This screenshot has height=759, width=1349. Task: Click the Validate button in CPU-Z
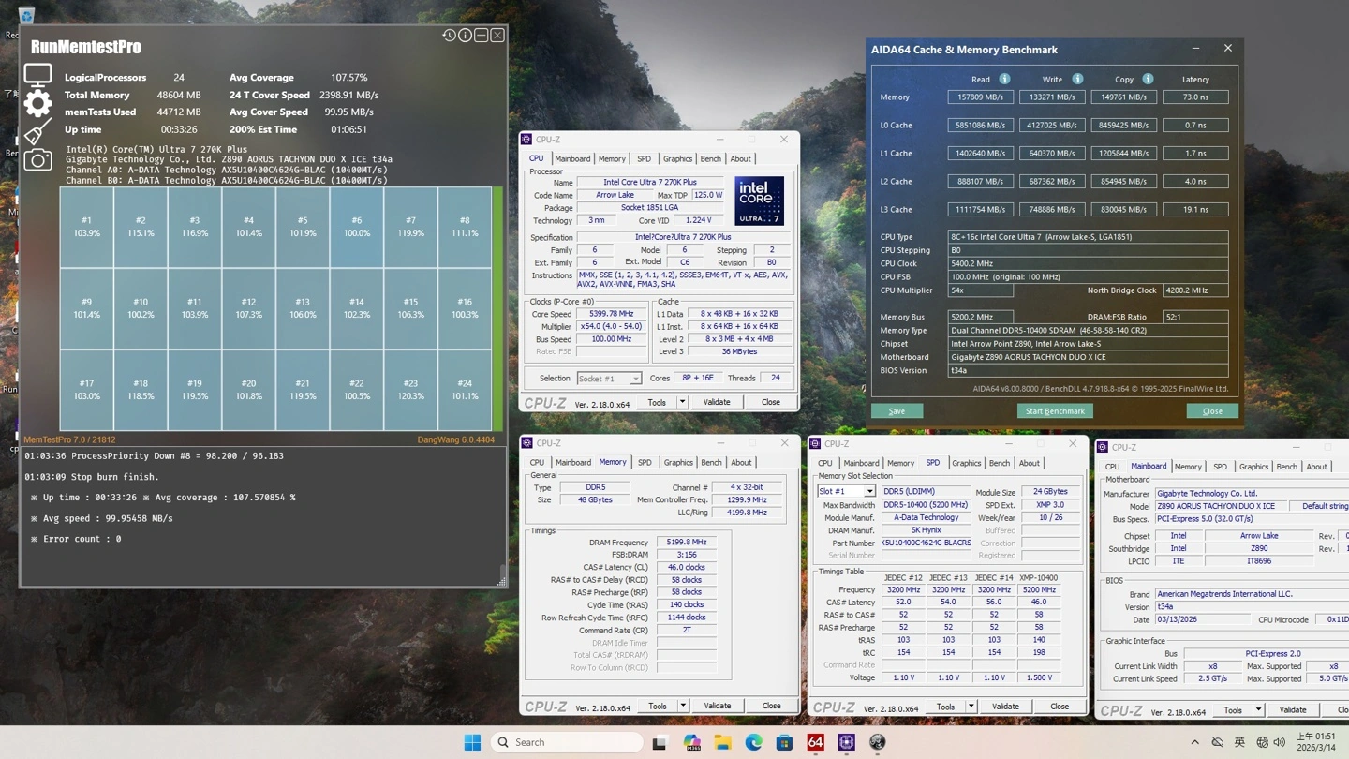717,401
